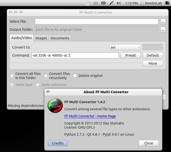Click the More button

[x=153, y=63]
